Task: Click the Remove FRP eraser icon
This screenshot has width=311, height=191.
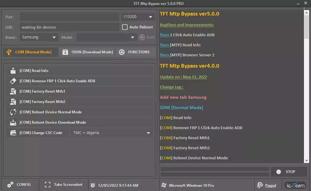Action: (x=13, y=81)
